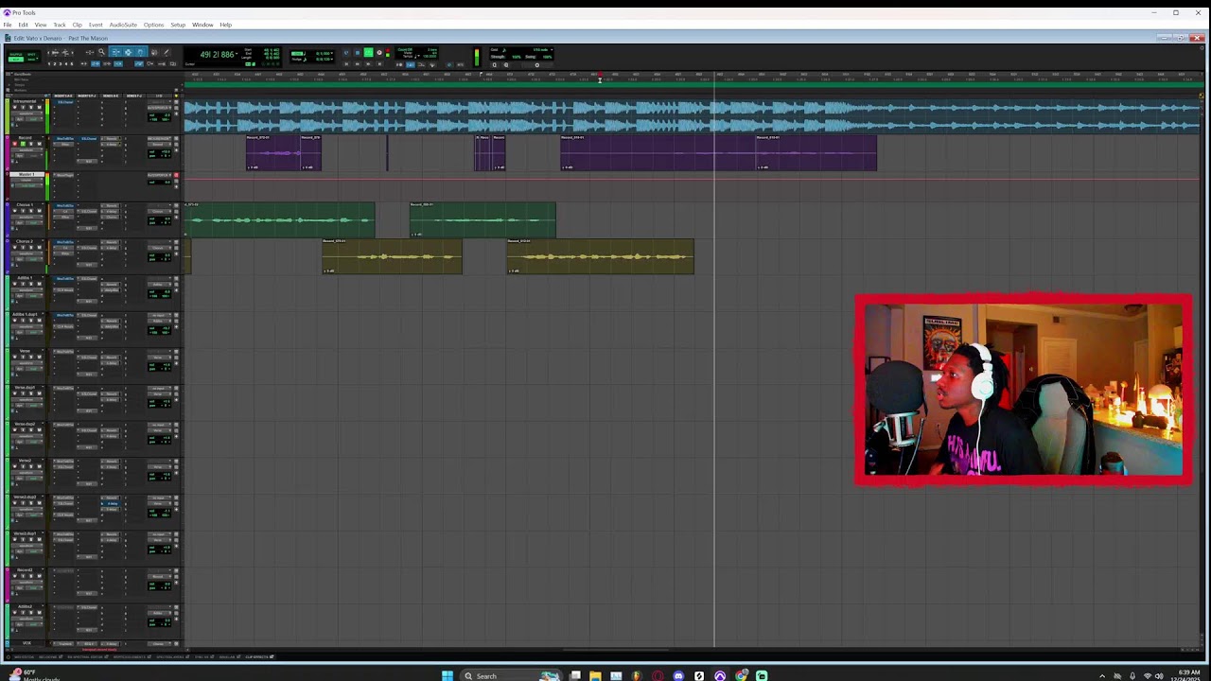Select the Selector tool
This screenshot has width=1211, height=681.
point(128,52)
